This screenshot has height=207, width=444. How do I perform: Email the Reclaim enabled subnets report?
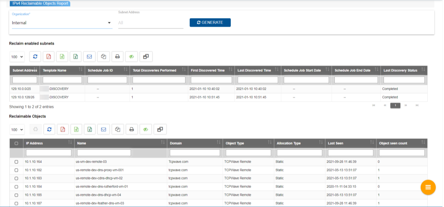pyautogui.click(x=89, y=57)
